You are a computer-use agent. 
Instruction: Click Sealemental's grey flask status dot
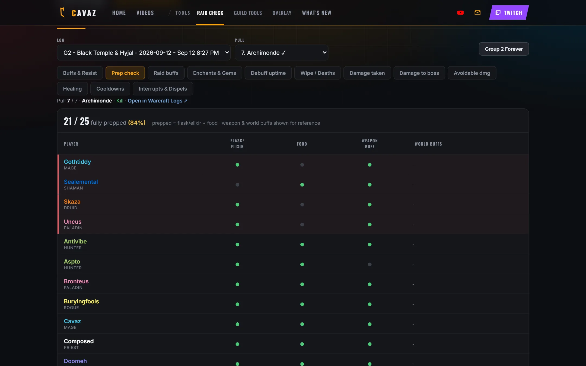[237, 185]
